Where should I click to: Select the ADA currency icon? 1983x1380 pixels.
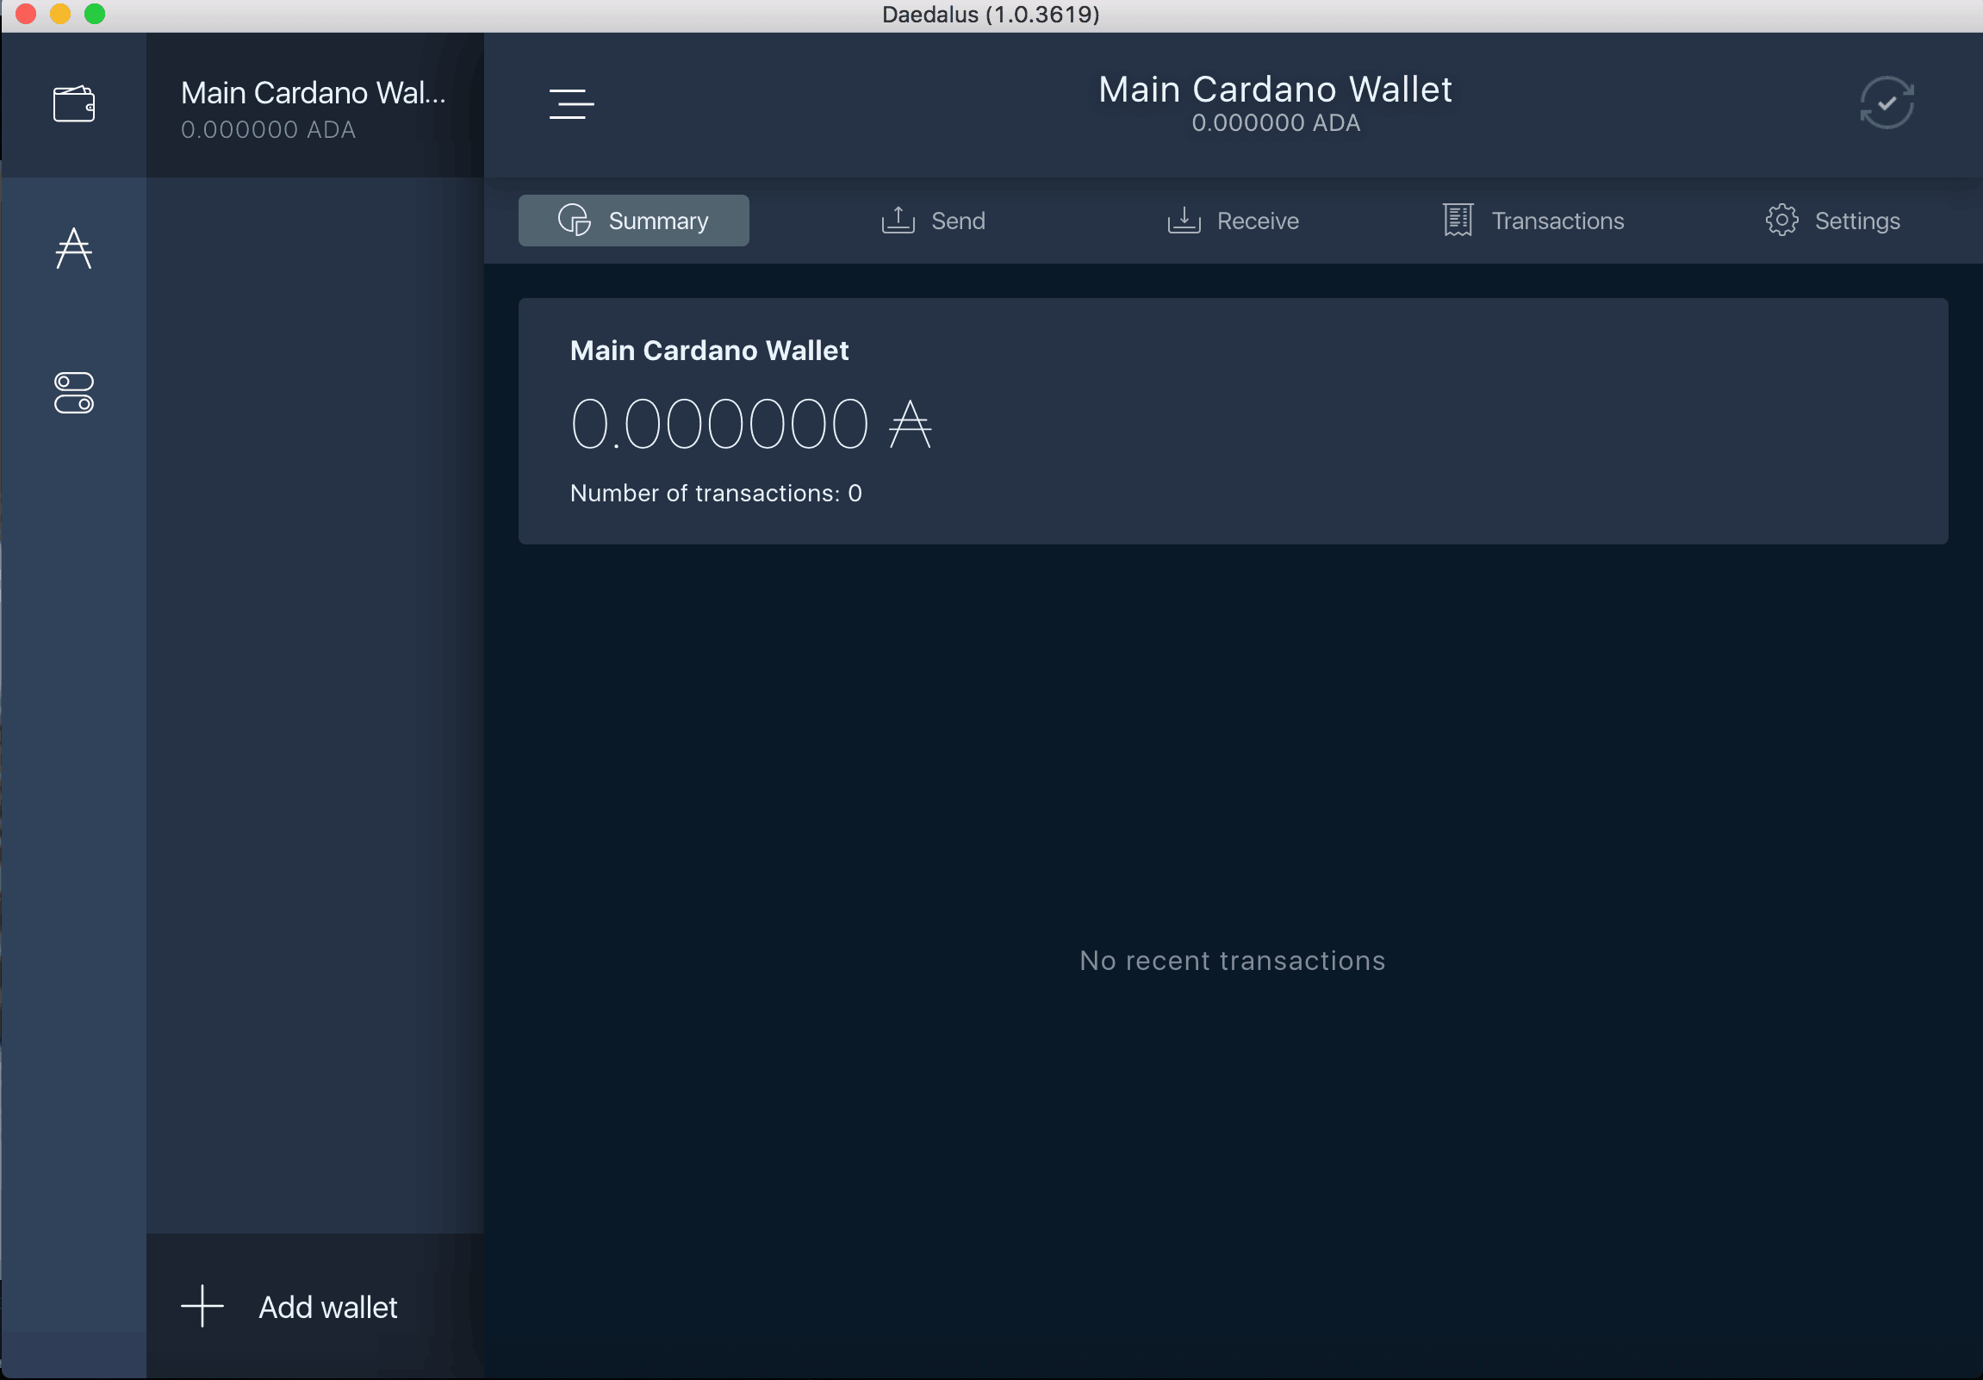(x=75, y=247)
